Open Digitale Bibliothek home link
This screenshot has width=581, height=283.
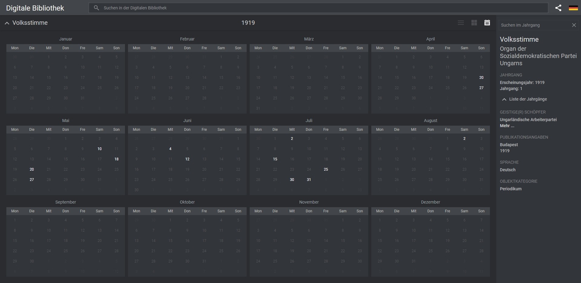(35, 8)
